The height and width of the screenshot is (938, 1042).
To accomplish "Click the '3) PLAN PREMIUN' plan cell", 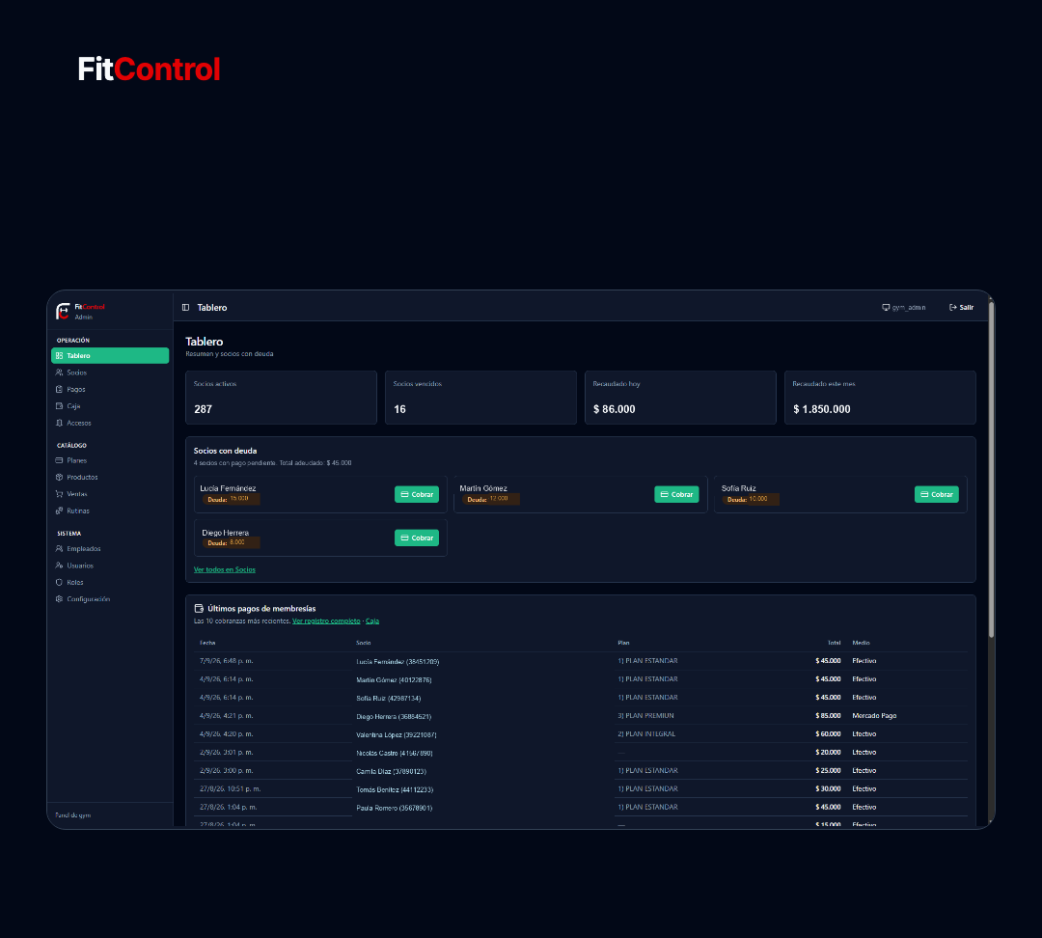I will 645,716.
